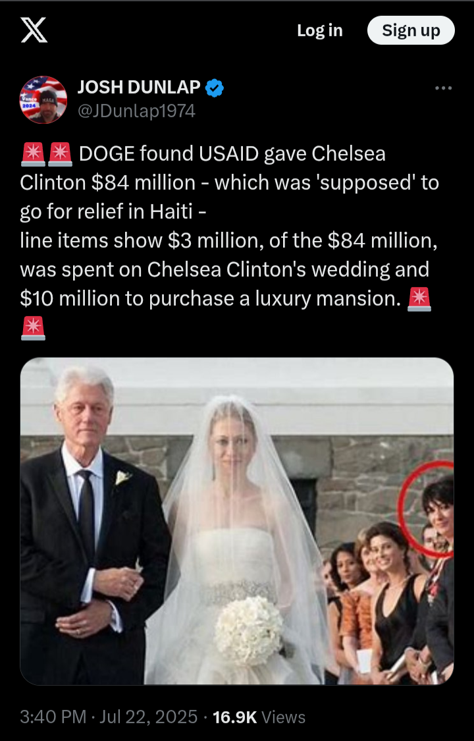
Task: Click siren emoji after 'luxury mansion.'
Action: pos(419,299)
